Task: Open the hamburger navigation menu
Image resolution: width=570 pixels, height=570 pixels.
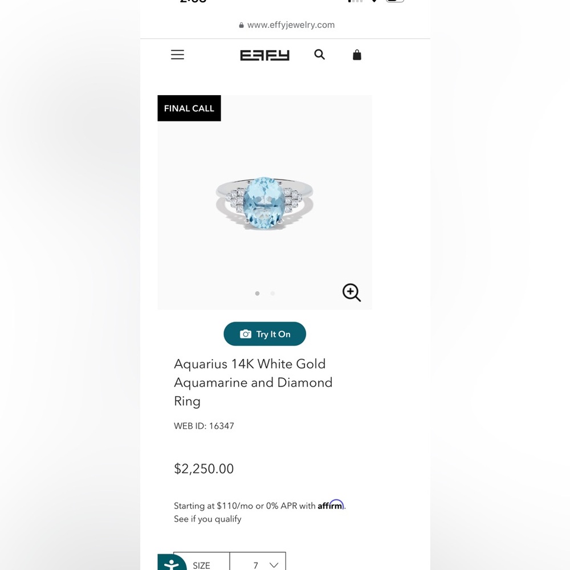Action: 177,54
